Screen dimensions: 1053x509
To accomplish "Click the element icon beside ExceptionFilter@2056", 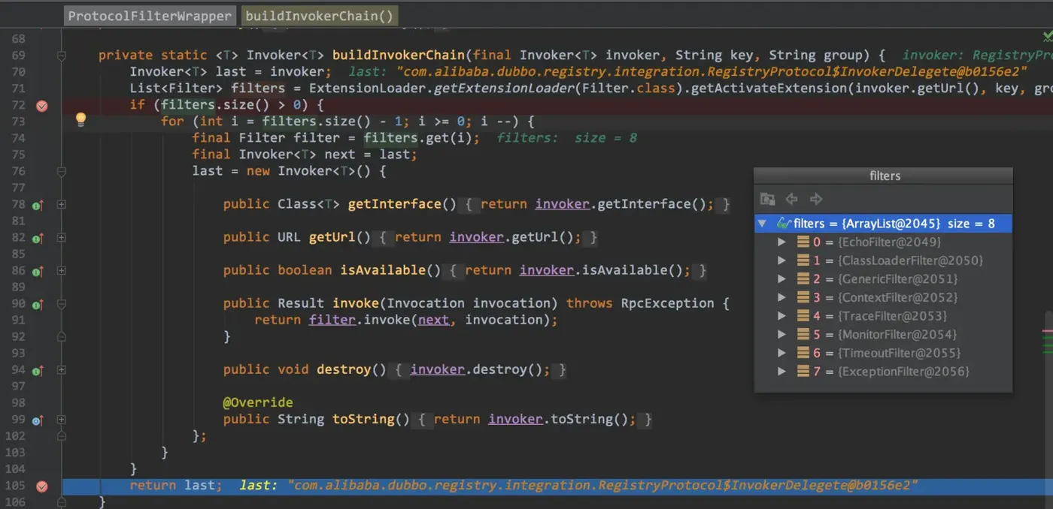I will click(803, 372).
